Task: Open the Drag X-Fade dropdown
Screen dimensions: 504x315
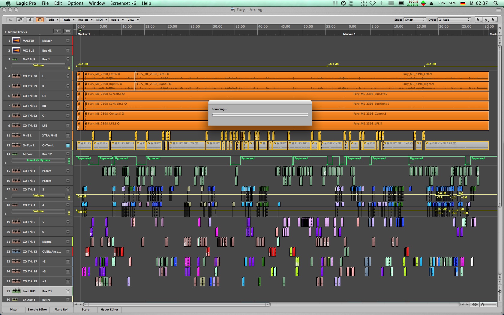Action: coord(454,20)
